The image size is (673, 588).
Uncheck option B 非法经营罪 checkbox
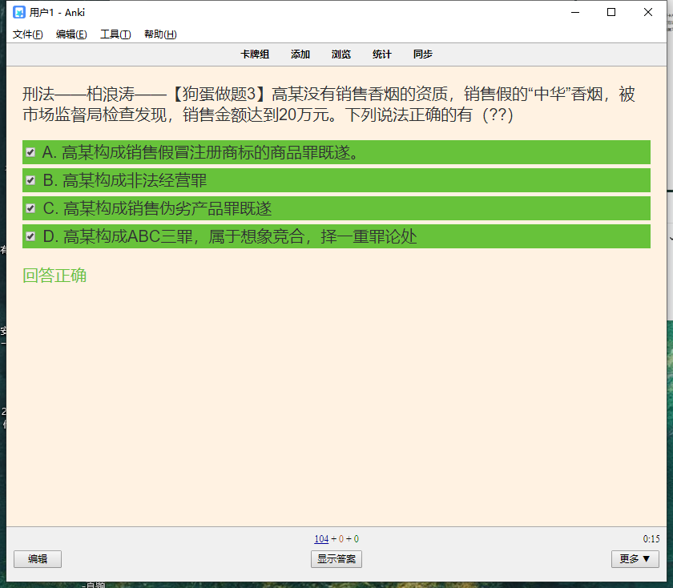30,180
